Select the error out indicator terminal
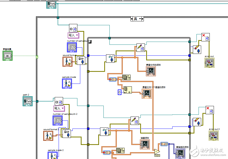 (209, 63)
